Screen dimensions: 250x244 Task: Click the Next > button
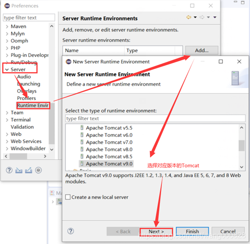coord(156,231)
